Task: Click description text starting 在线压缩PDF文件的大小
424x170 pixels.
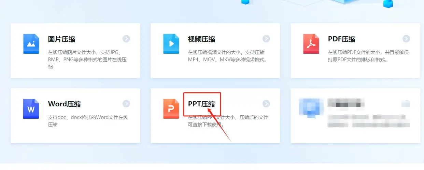Action: pyautogui.click(x=368, y=56)
